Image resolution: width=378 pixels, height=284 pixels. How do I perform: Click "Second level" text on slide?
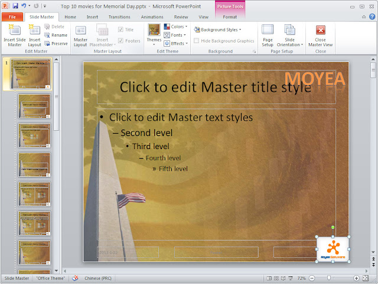point(146,133)
